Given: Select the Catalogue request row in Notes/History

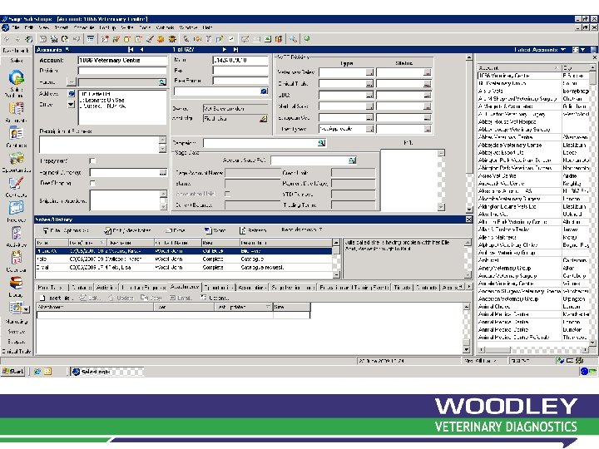Looking at the screenshot, I should 184,268.
